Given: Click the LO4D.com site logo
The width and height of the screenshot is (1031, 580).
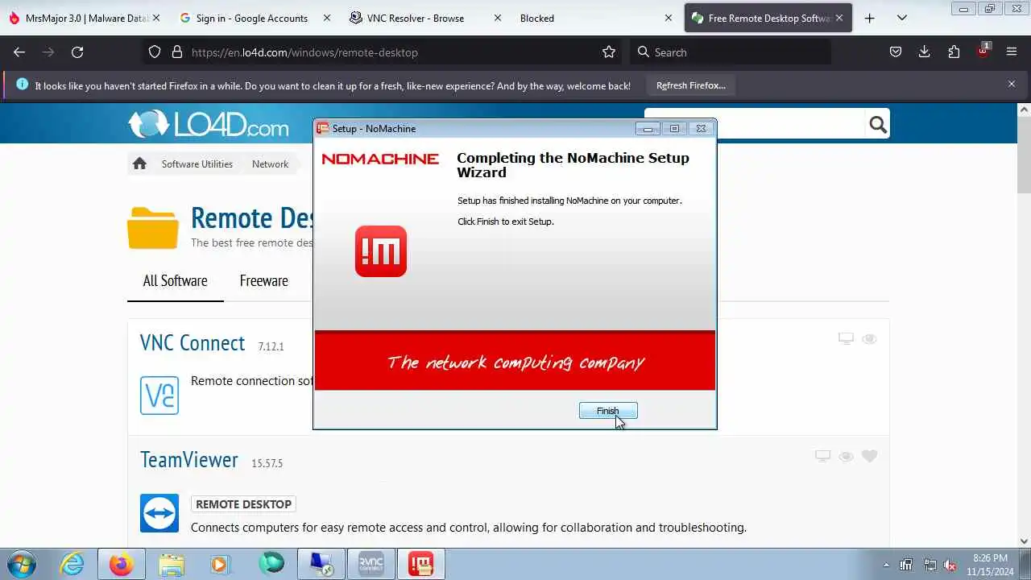Looking at the screenshot, I should tap(208, 125).
